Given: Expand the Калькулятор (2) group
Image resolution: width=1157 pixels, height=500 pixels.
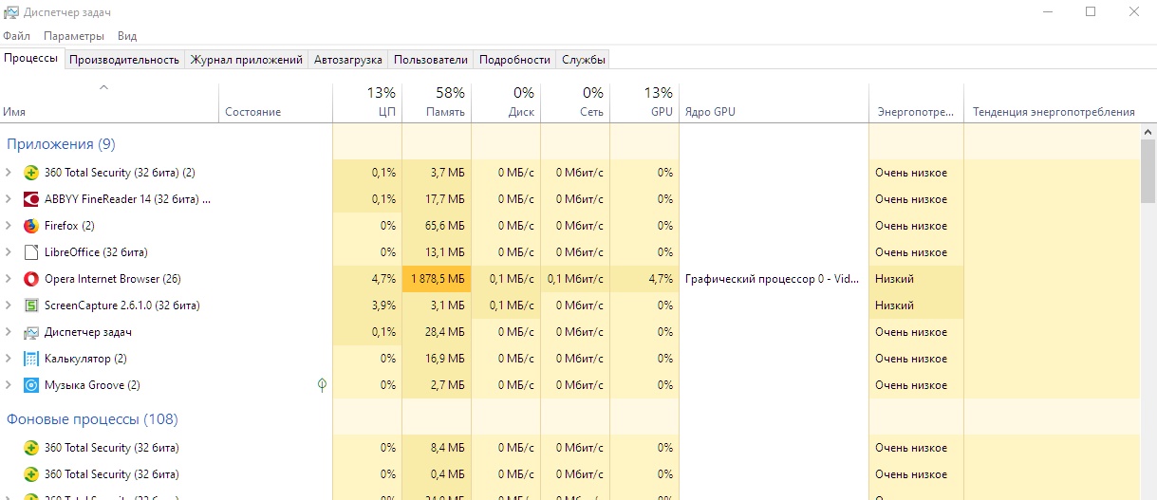Looking at the screenshot, I should tap(9, 359).
